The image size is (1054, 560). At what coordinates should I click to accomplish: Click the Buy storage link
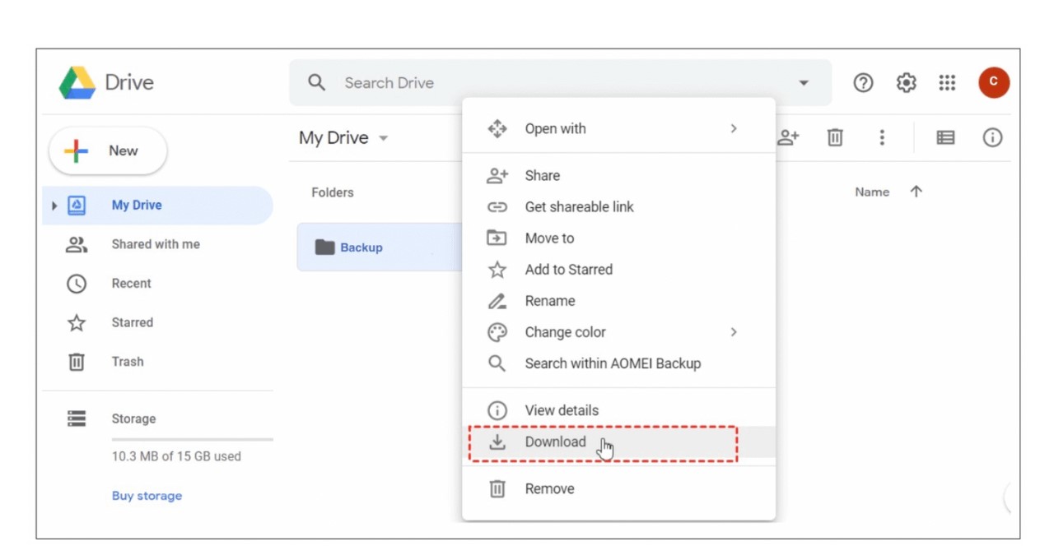pyautogui.click(x=147, y=495)
